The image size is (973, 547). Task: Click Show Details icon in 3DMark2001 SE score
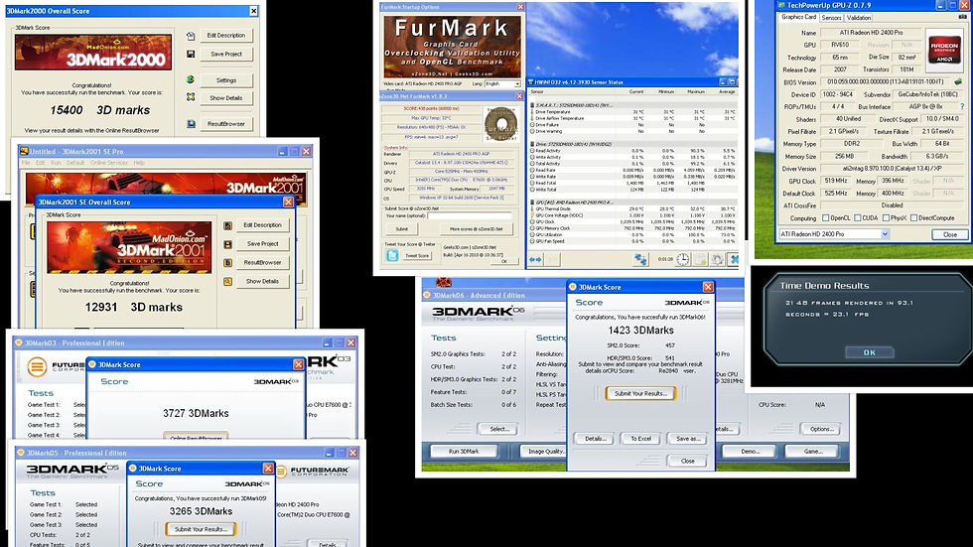227,282
